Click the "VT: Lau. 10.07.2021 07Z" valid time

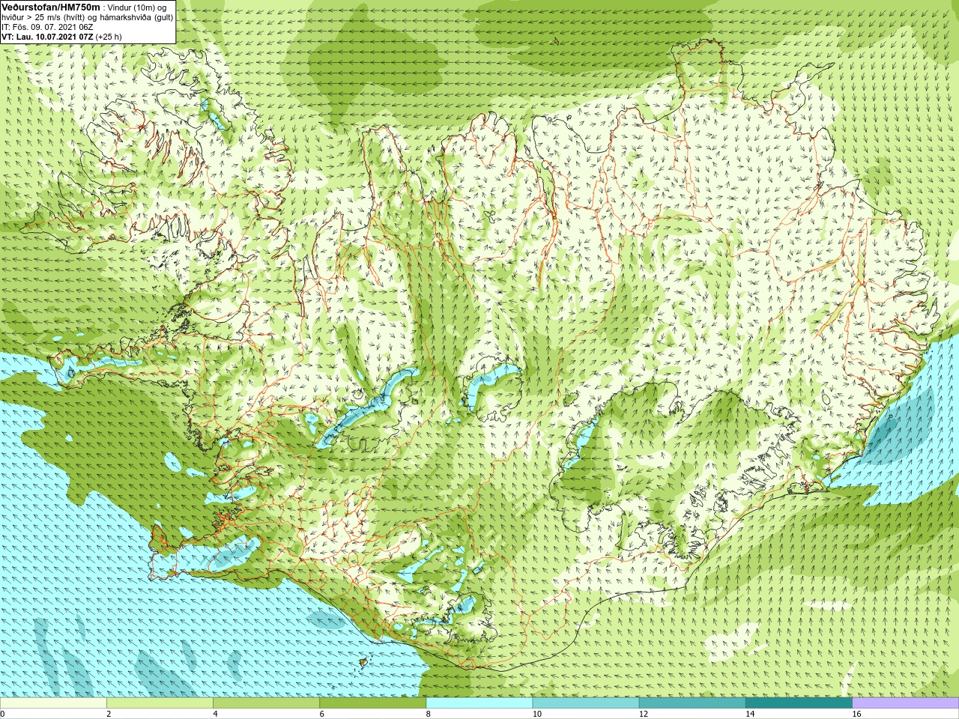47,36
